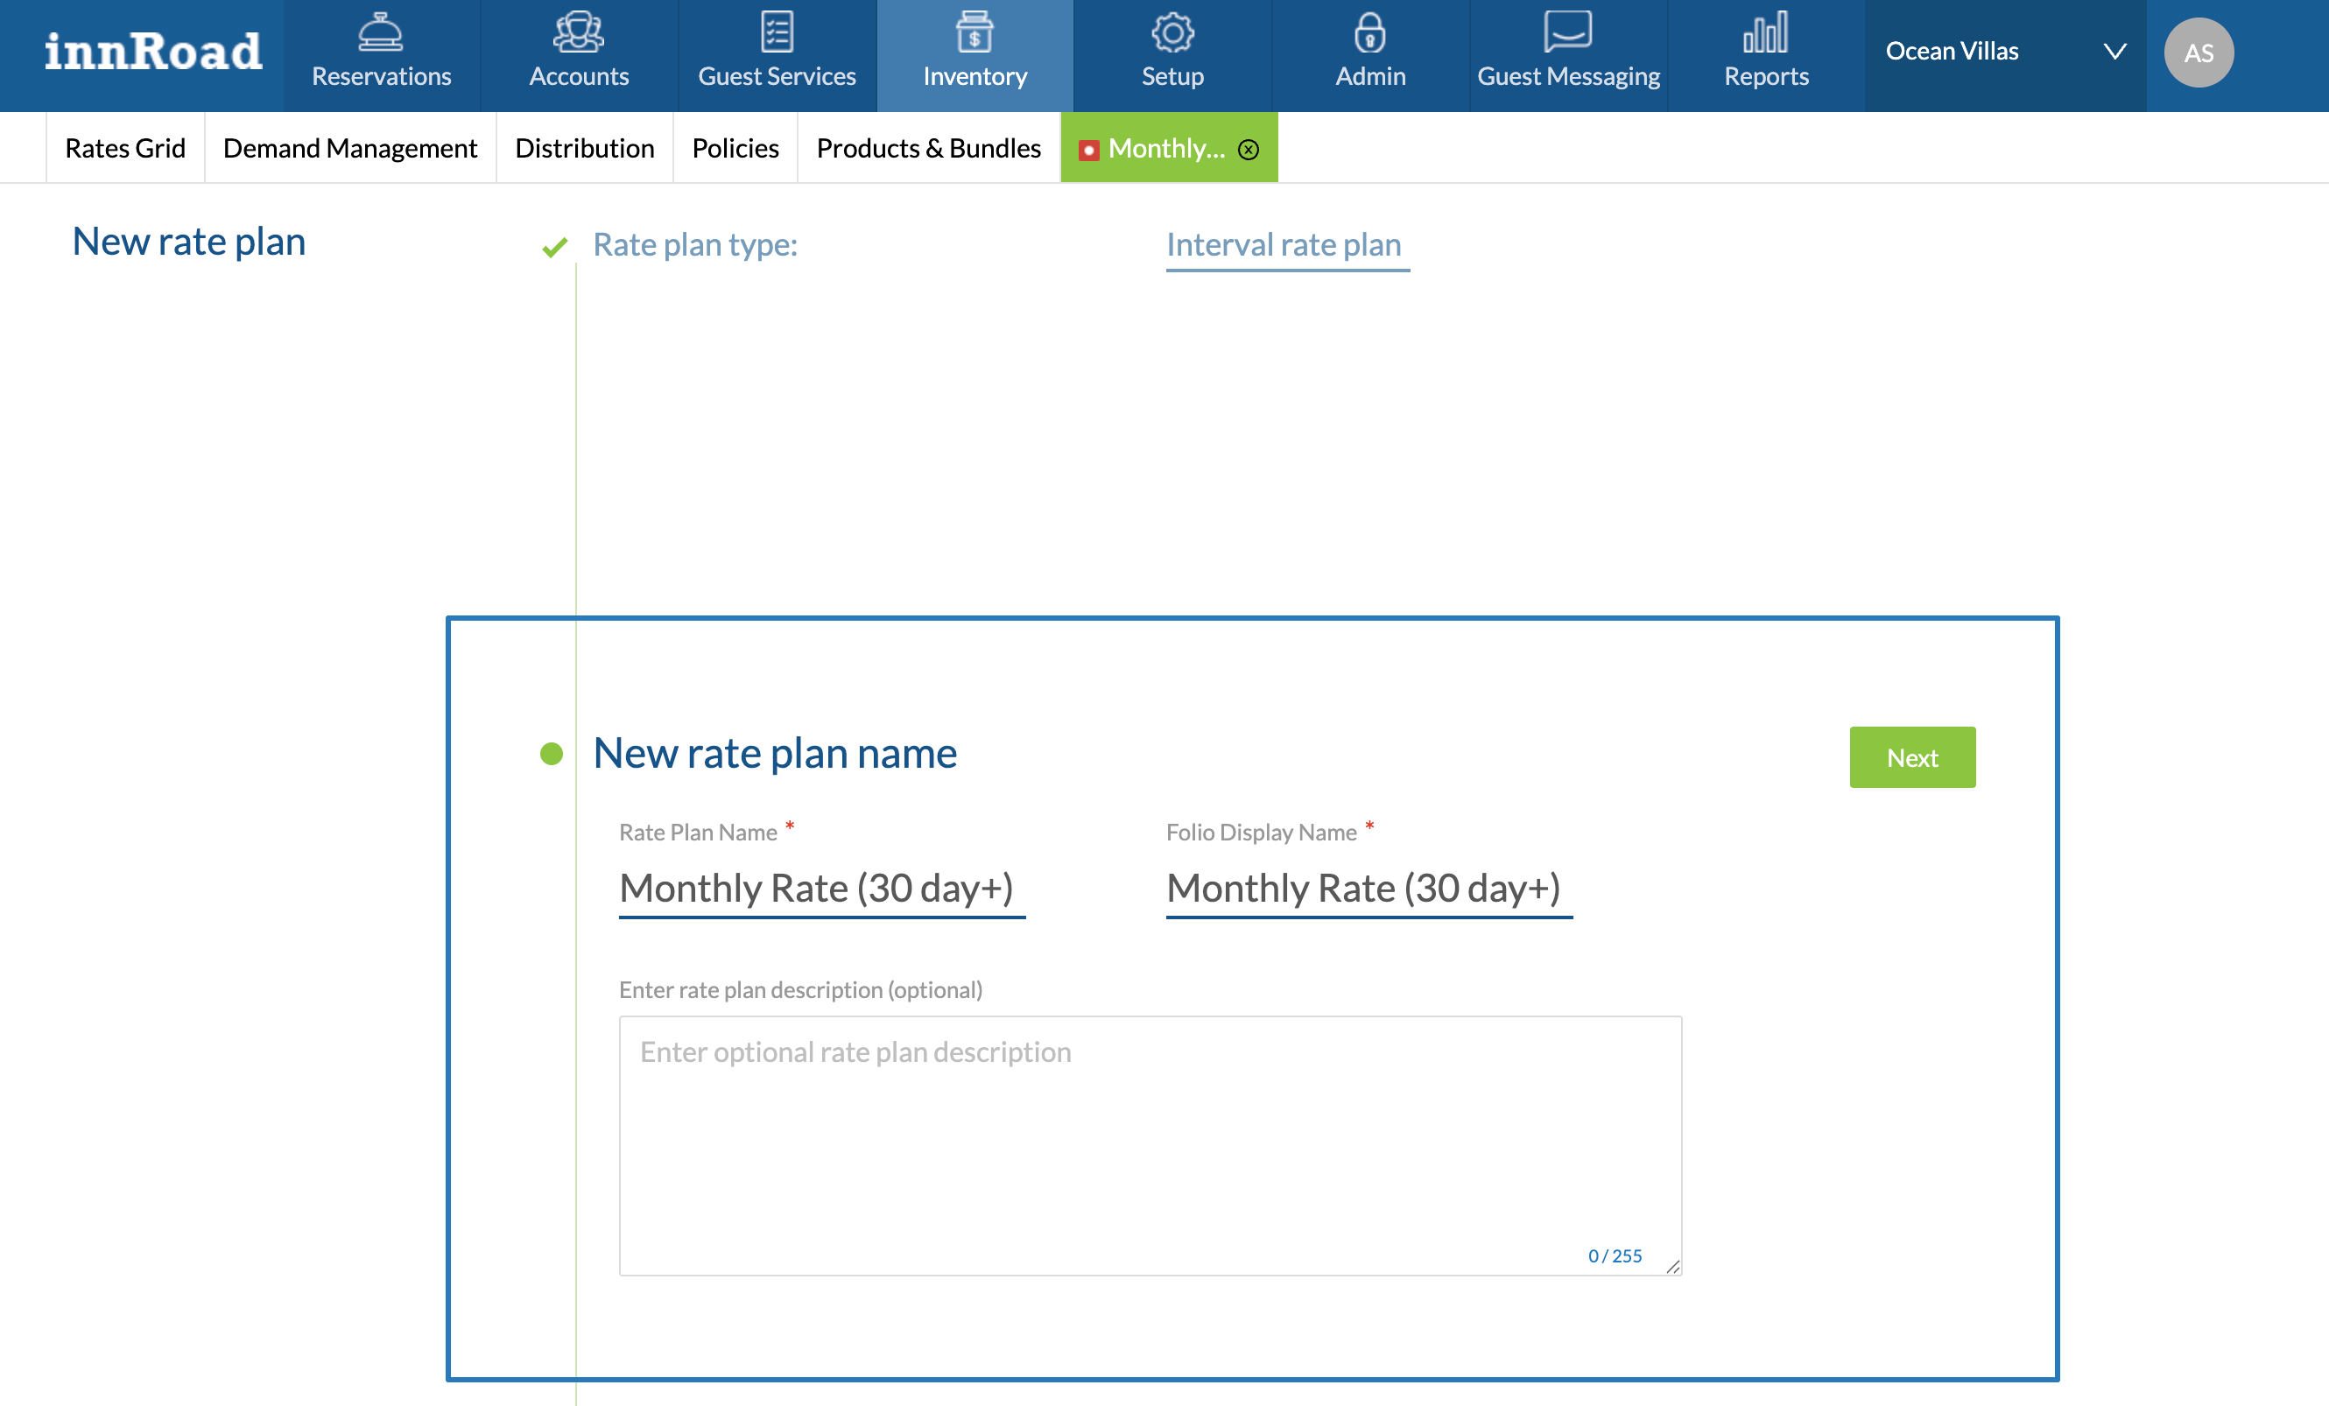This screenshot has height=1406, width=2329.
Task: Click the AS user avatar
Action: coord(2199,53)
